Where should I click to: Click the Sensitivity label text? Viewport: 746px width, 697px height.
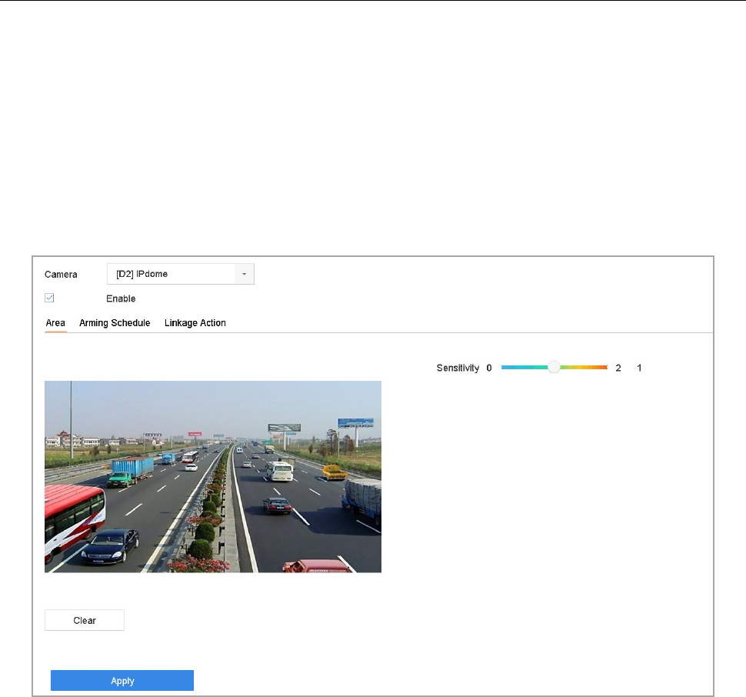point(458,368)
